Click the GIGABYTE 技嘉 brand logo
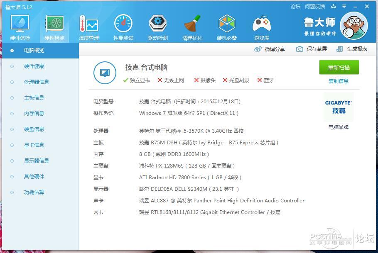 tap(339, 107)
